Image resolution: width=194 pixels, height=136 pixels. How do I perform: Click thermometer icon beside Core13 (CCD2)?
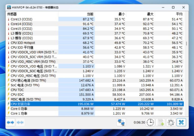[9, 19]
